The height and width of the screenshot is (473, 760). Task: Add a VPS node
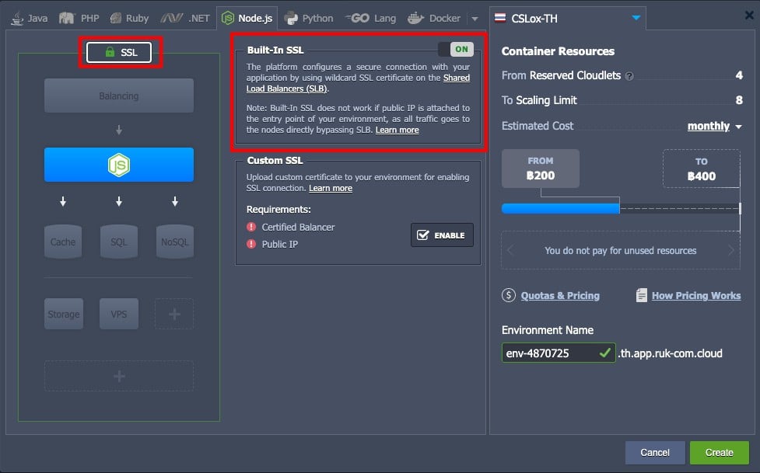click(x=119, y=314)
